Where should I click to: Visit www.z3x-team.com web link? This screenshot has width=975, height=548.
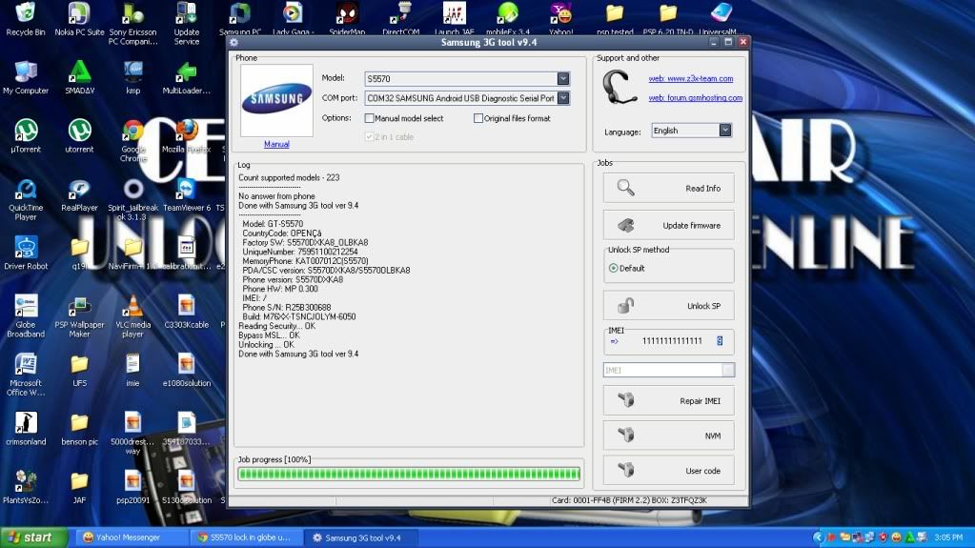click(691, 79)
